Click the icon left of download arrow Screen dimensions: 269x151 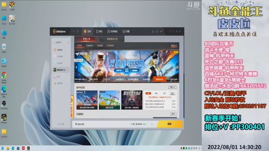pyautogui.click(x=153, y=32)
